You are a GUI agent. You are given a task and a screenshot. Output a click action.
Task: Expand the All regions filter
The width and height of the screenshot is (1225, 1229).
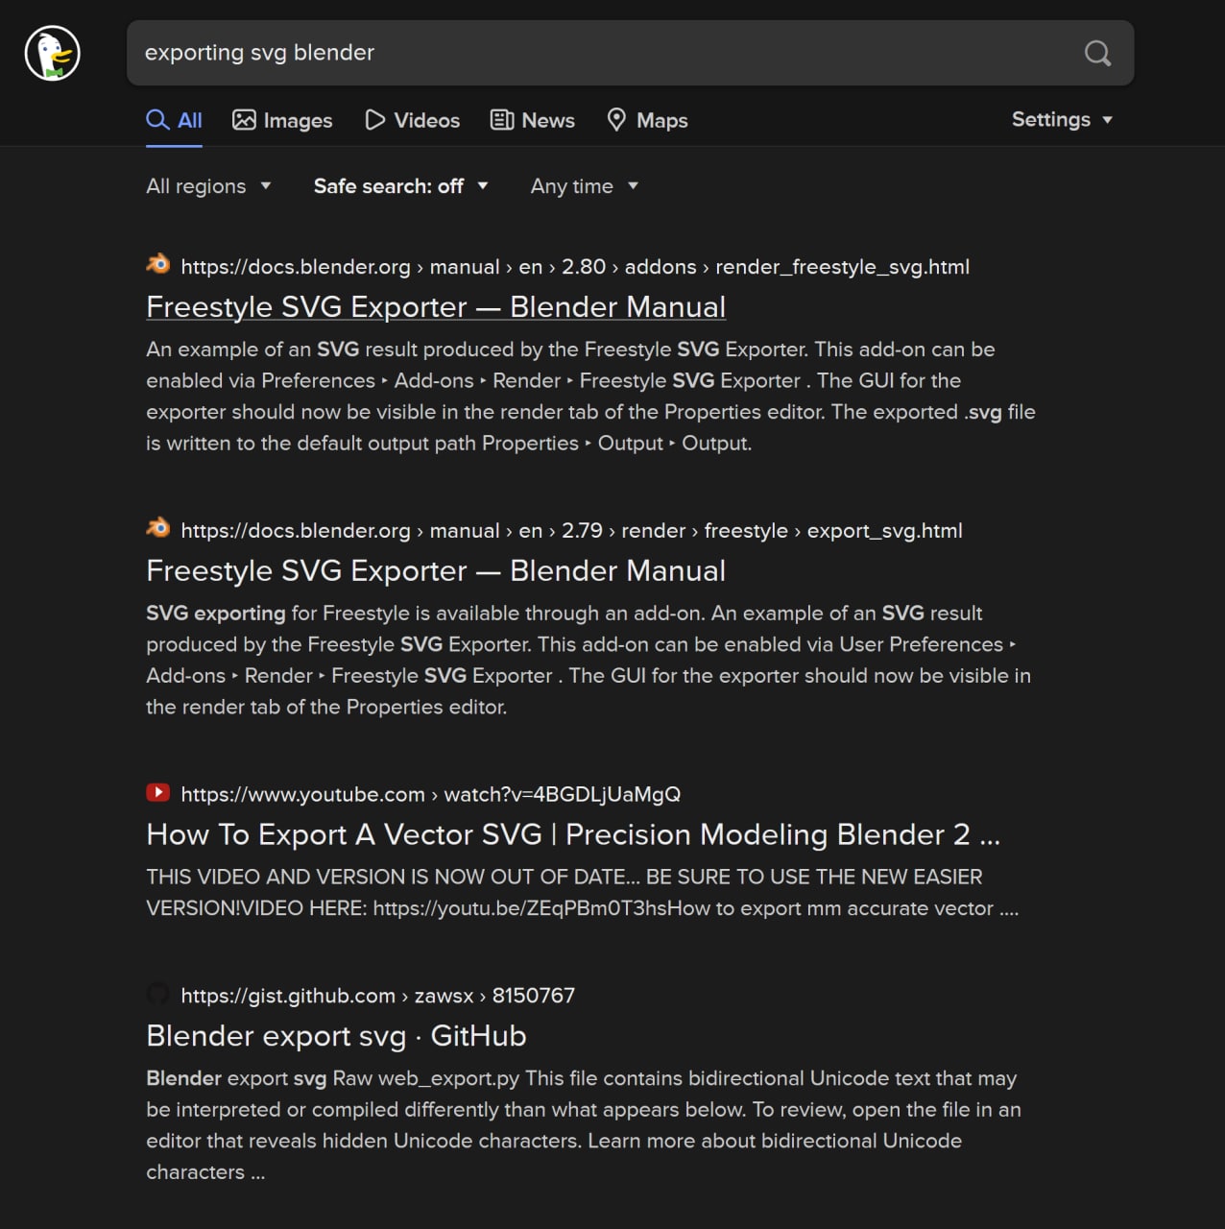(208, 186)
